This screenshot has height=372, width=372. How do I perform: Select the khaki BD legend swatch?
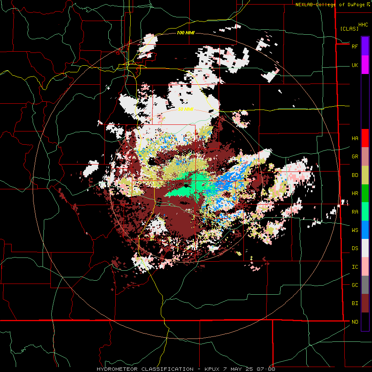pyautogui.click(x=365, y=175)
